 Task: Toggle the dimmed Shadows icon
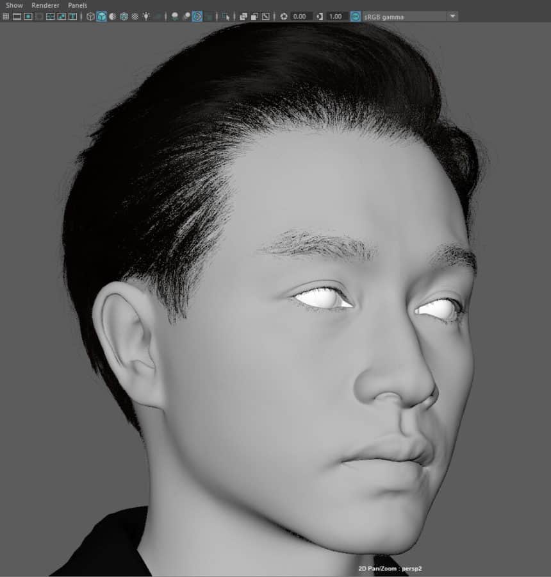[158, 17]
